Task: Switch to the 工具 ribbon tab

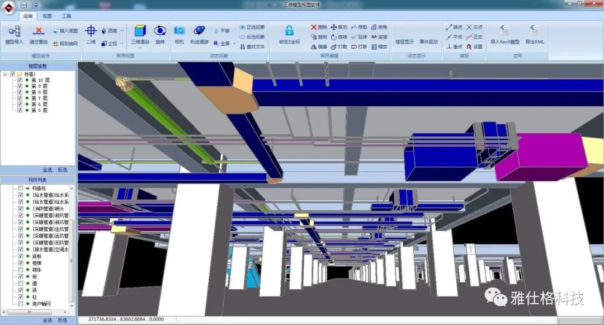Action: click(66, 16)
